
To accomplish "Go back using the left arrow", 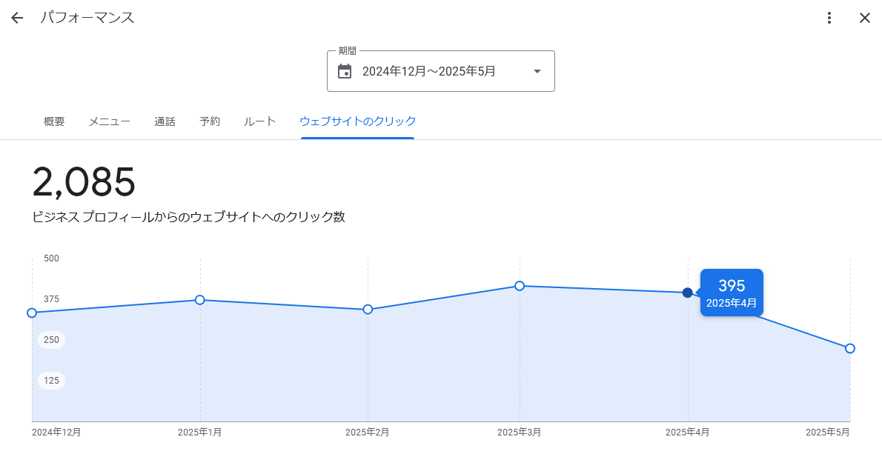I will [17, 18].
